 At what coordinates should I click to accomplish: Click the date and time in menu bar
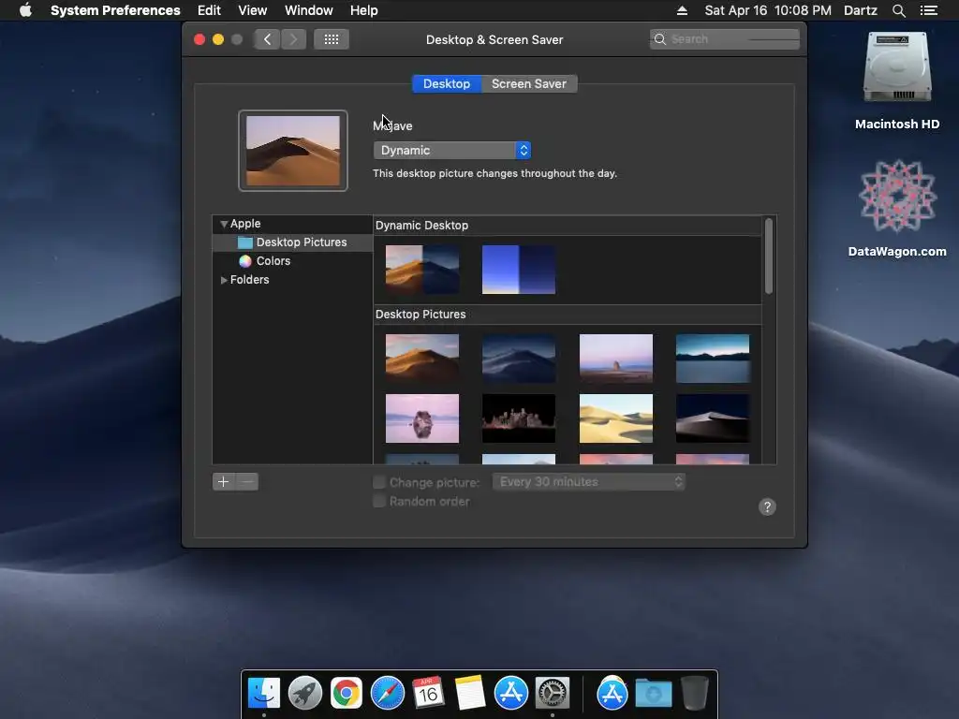(768, 10)
